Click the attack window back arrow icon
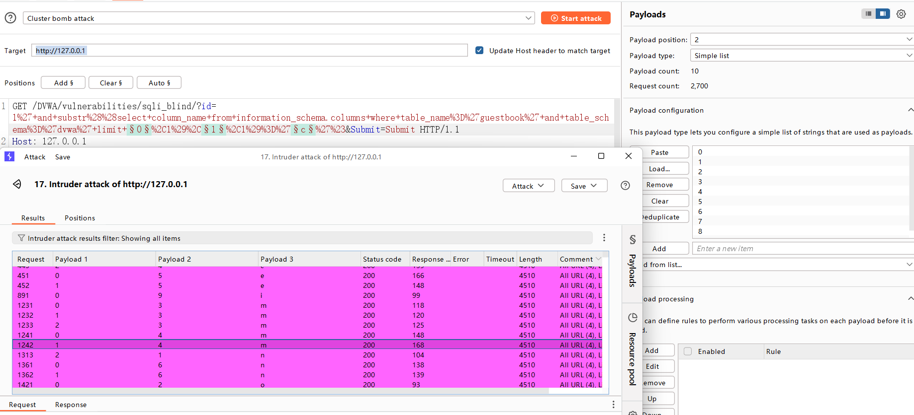The height and width of the screenshot is (415, 914). point(17,184)
